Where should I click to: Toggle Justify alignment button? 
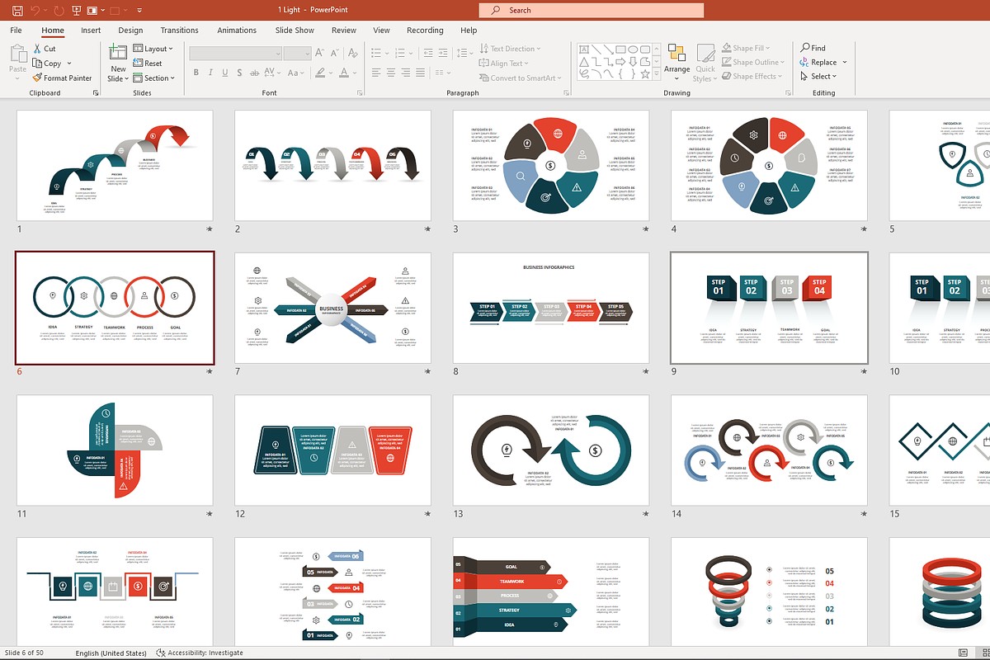(x=420, y=73)
